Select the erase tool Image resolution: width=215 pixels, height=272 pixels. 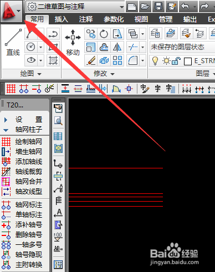pos(91,60)
